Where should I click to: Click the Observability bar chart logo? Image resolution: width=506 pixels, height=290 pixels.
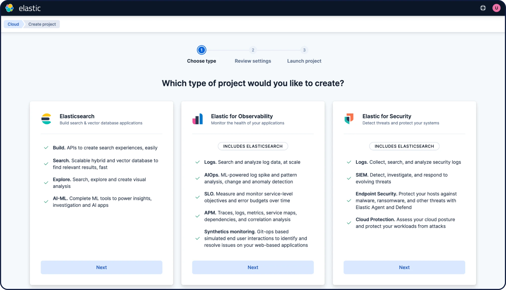click(x=198, y=119)
